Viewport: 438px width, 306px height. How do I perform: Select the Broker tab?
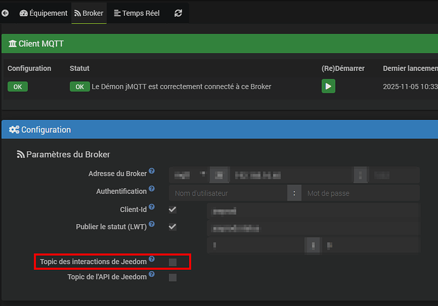point(89,13)
